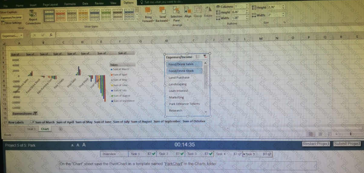Clear the filter on Expenses/Income slicer
The height and width of the screenshot is (173, 364).
[x=205, y=56]
